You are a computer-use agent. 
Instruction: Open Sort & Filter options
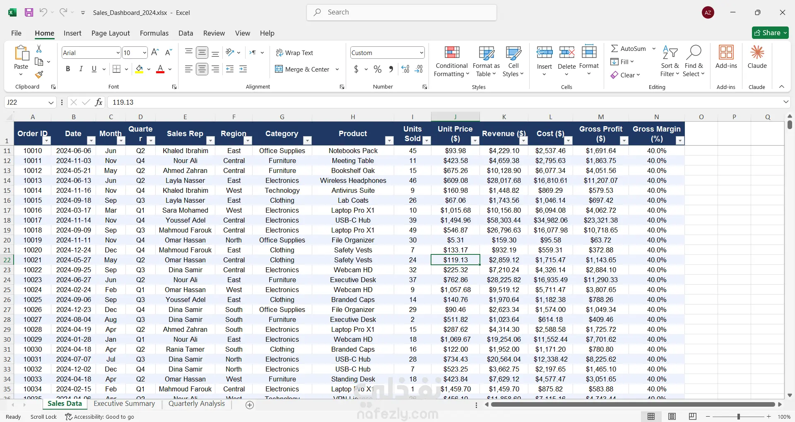(x=670, y=61)
